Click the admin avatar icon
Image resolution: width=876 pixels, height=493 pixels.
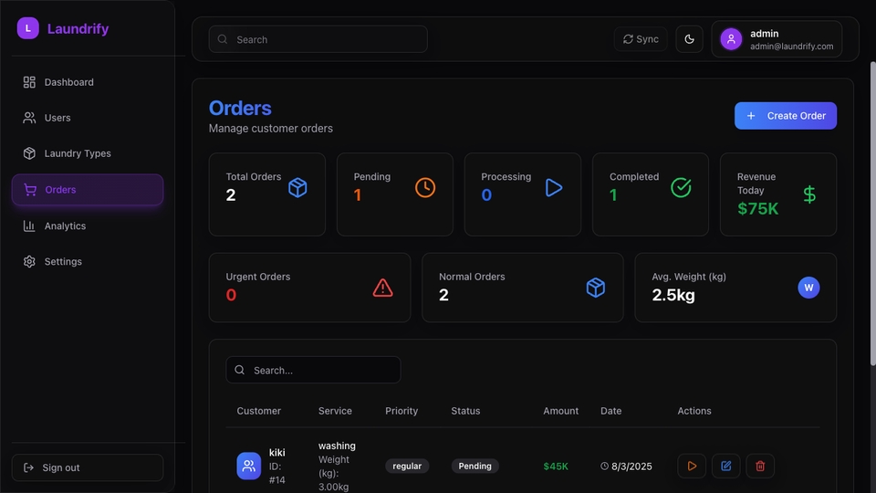[x=731, y=39]
